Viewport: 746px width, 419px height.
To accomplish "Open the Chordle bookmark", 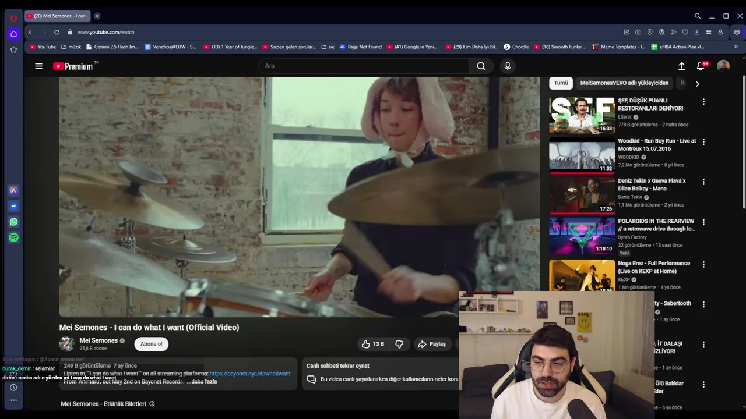I will point(516,47).
